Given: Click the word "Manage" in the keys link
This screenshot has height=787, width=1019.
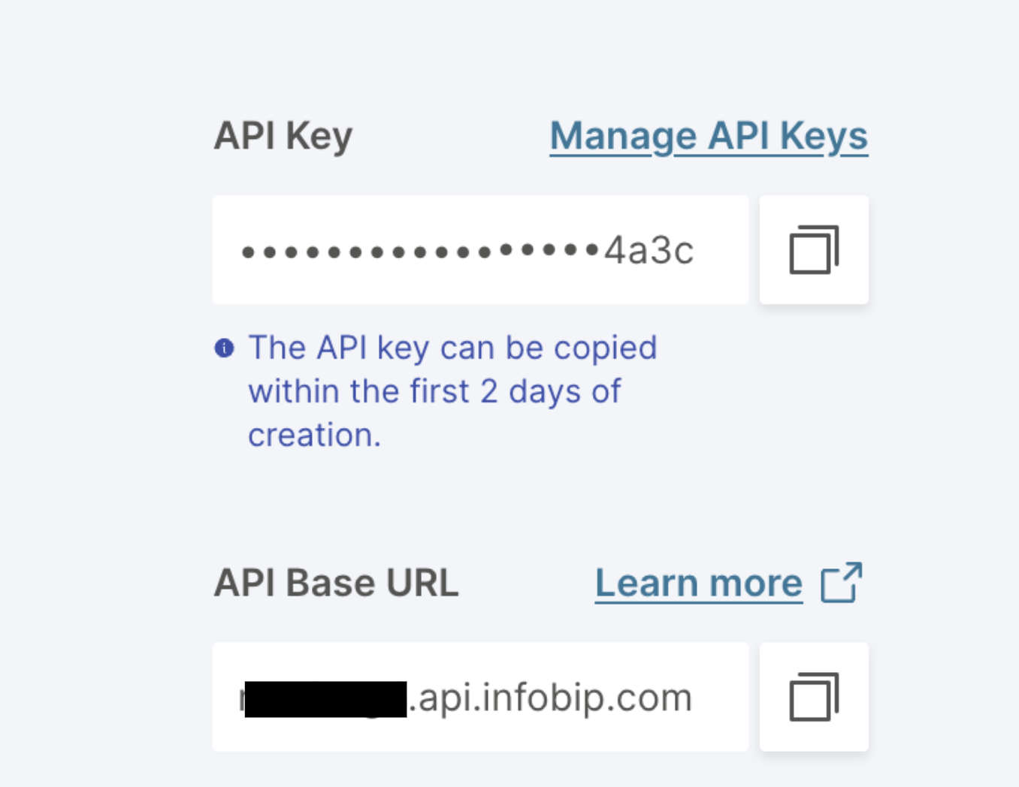Looking at the screenshot, I should [x=623, y=137].
